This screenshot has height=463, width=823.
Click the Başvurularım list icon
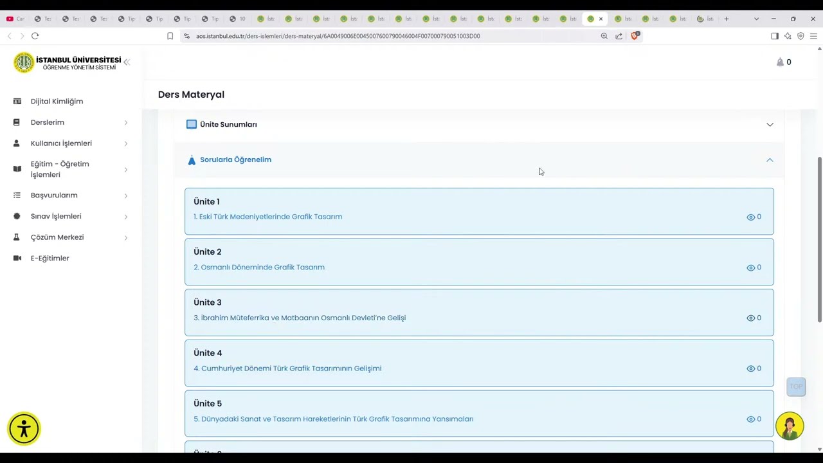point(17,195)
